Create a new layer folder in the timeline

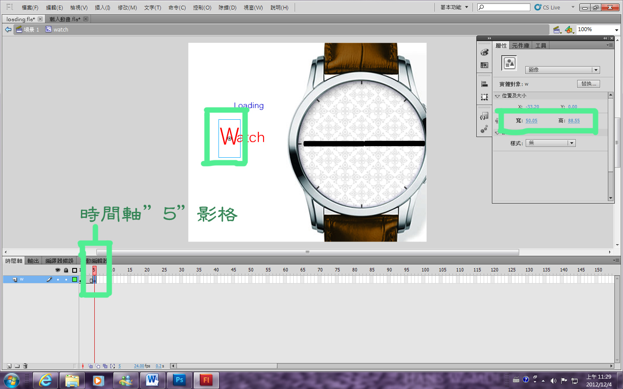[x=17, y=366]
